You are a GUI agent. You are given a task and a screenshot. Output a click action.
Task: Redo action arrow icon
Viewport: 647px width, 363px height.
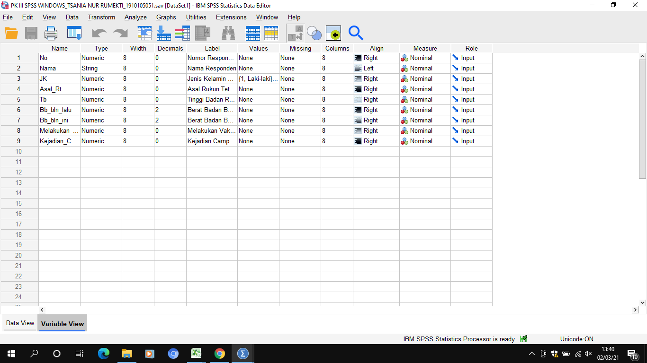point(120,33)
